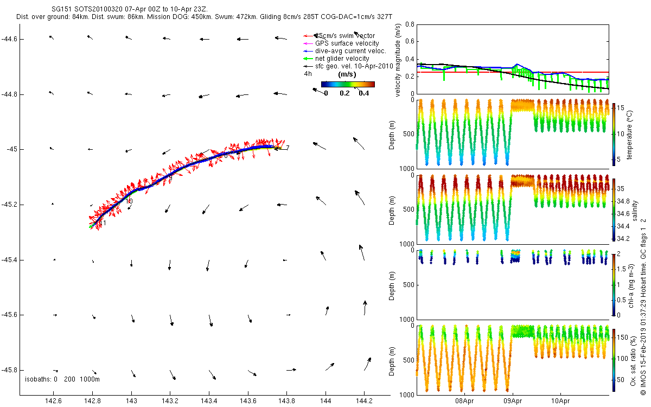Click the '143.6' longitude tick label
The width and height of the screenshot is (651, 407).
(248, 400)
